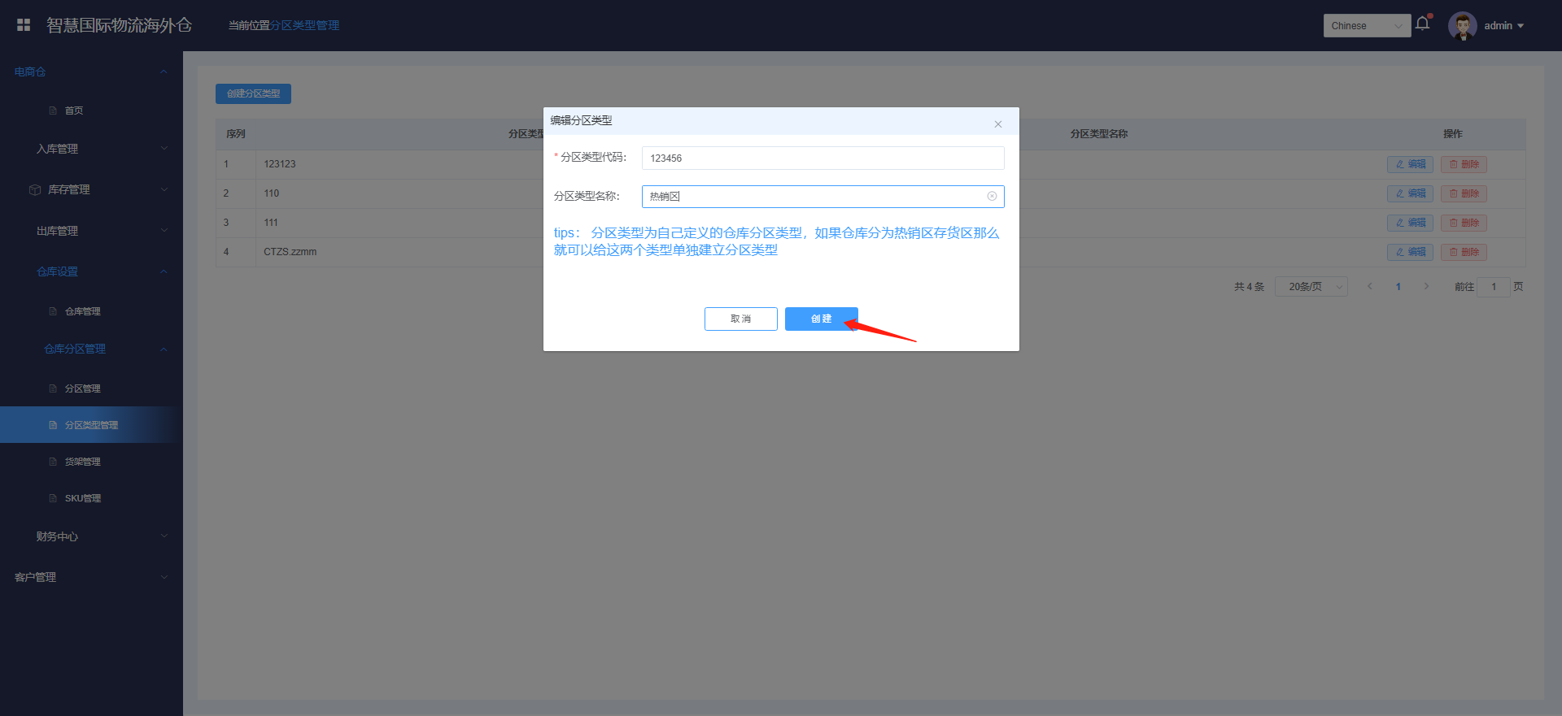
Task: Open the 货架管理 menu item
Action: [83, 462]
